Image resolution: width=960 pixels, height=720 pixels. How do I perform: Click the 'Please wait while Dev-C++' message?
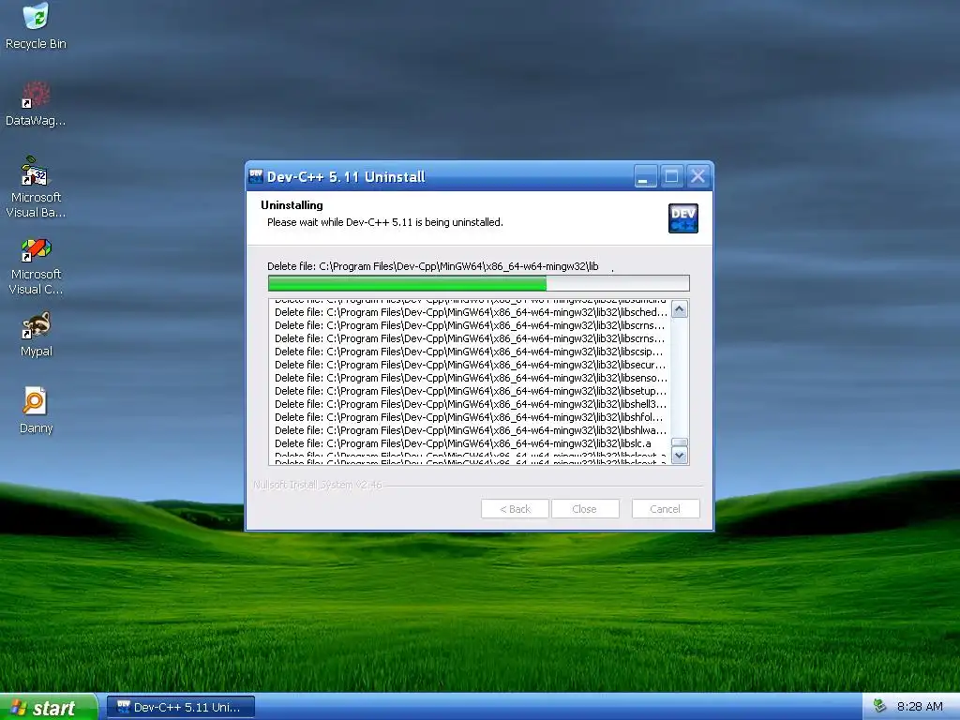pos(385,222)
